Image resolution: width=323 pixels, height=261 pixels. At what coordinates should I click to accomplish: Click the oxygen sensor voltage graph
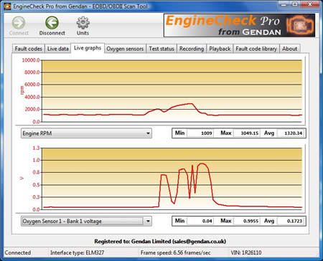pyautogui.click(x=172, y=179)
